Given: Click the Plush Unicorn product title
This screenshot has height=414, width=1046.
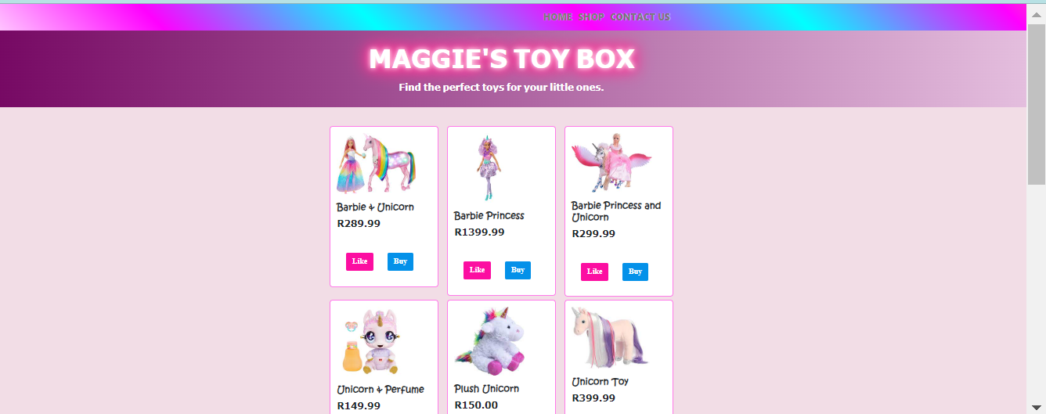Looking at the screenshot, I should [486, 389].
